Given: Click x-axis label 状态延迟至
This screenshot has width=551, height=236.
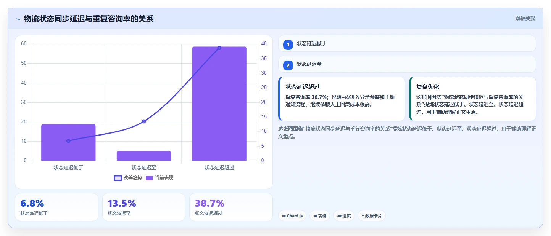Looking at the screenshot, I should pos(144,167).
